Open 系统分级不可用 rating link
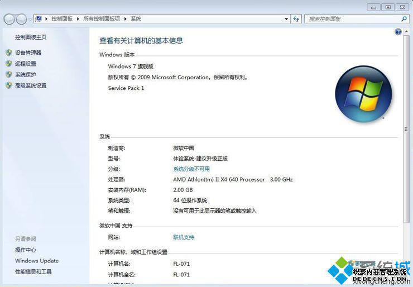The image size is (413, 287). (x=191, y=169)
